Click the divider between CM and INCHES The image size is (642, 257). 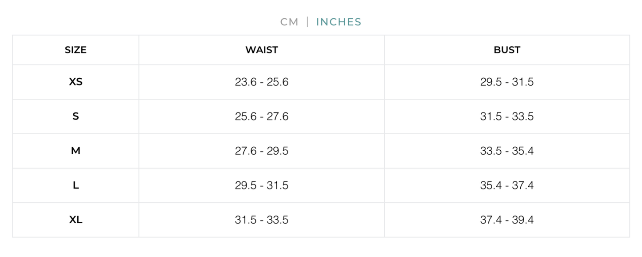pos(307,21)
